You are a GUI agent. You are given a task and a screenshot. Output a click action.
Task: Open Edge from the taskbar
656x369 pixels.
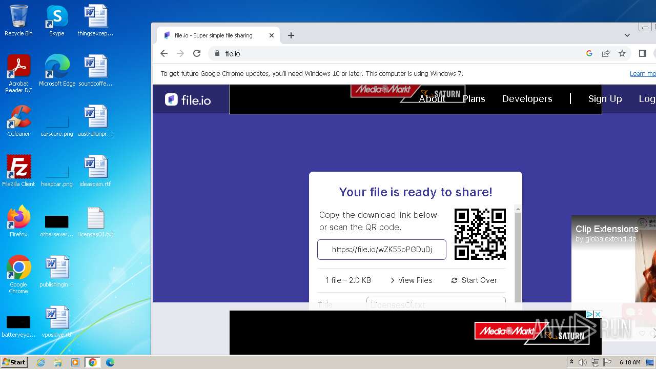[110, 362]
